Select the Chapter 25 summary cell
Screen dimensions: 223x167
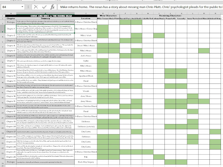45,152
